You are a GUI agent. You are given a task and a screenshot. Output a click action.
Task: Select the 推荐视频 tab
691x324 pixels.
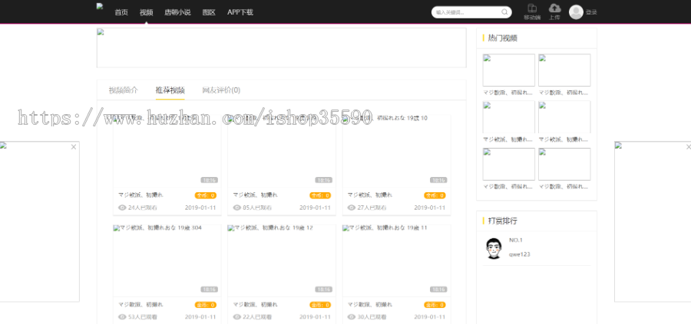point(170,90)
